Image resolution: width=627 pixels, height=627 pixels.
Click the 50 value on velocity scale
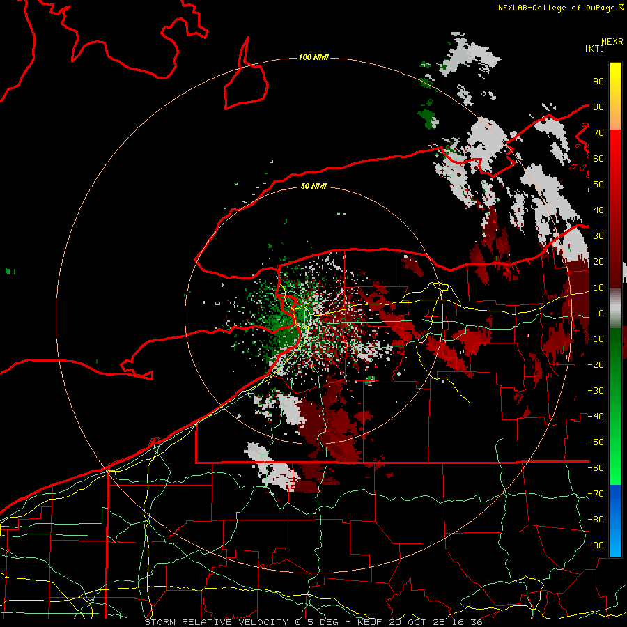(598, 185)
